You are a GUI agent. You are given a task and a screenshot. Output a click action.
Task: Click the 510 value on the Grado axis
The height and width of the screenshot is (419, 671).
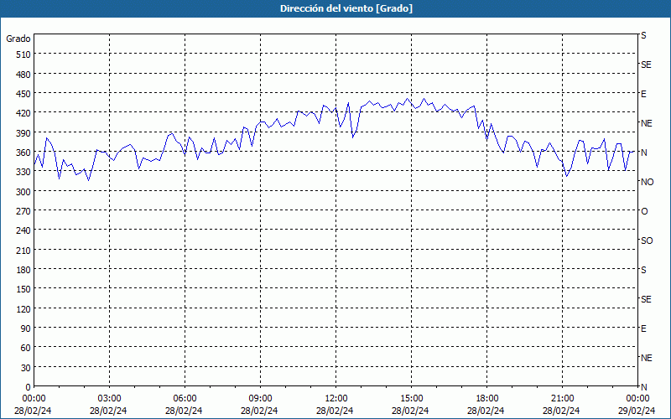coord(23,54)
